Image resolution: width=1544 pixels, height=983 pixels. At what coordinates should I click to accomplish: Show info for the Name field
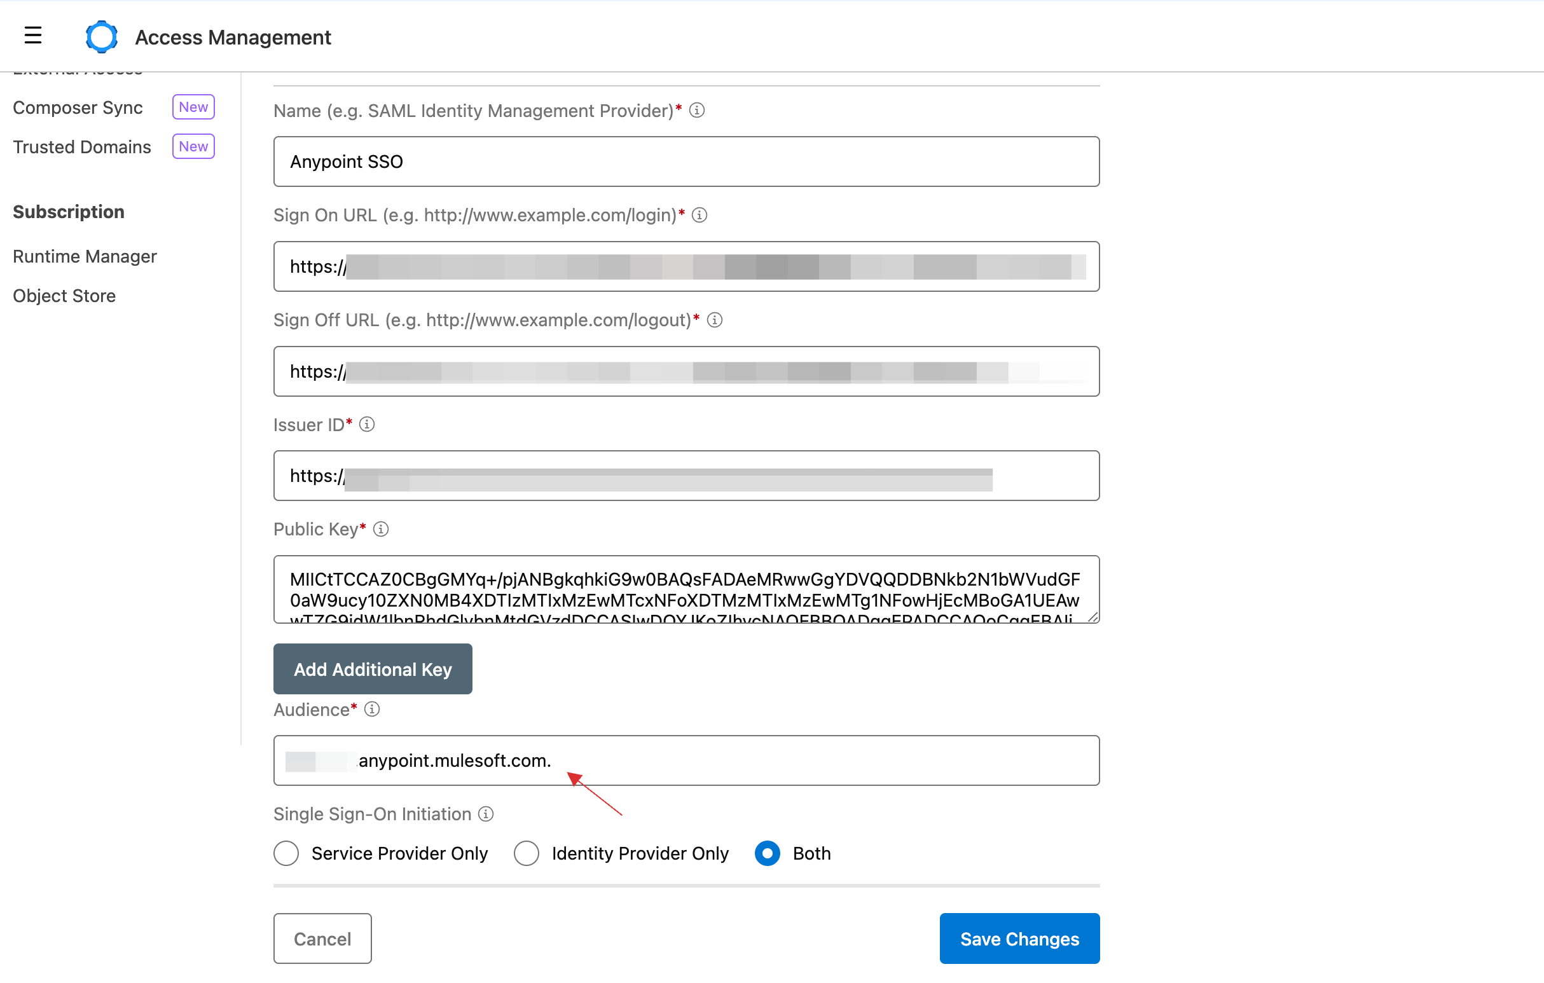pos(697,110)
